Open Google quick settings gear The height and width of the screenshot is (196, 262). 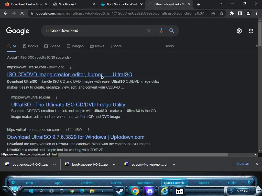pyautogui.click(x=239, y=31)
